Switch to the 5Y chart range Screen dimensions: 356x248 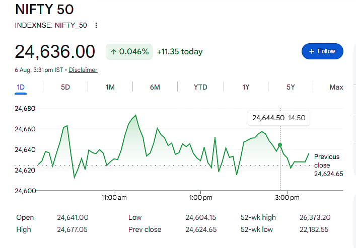click(x=291, y=87)
